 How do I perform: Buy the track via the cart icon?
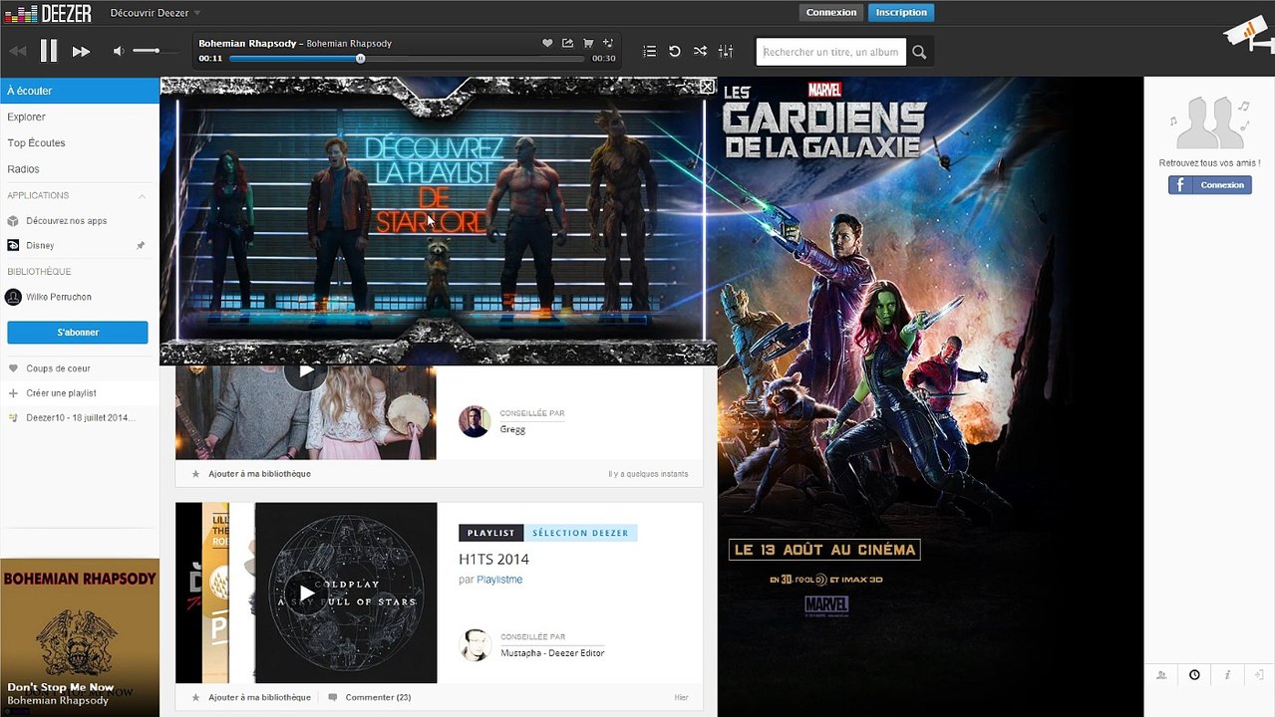(x=588, y=43)
